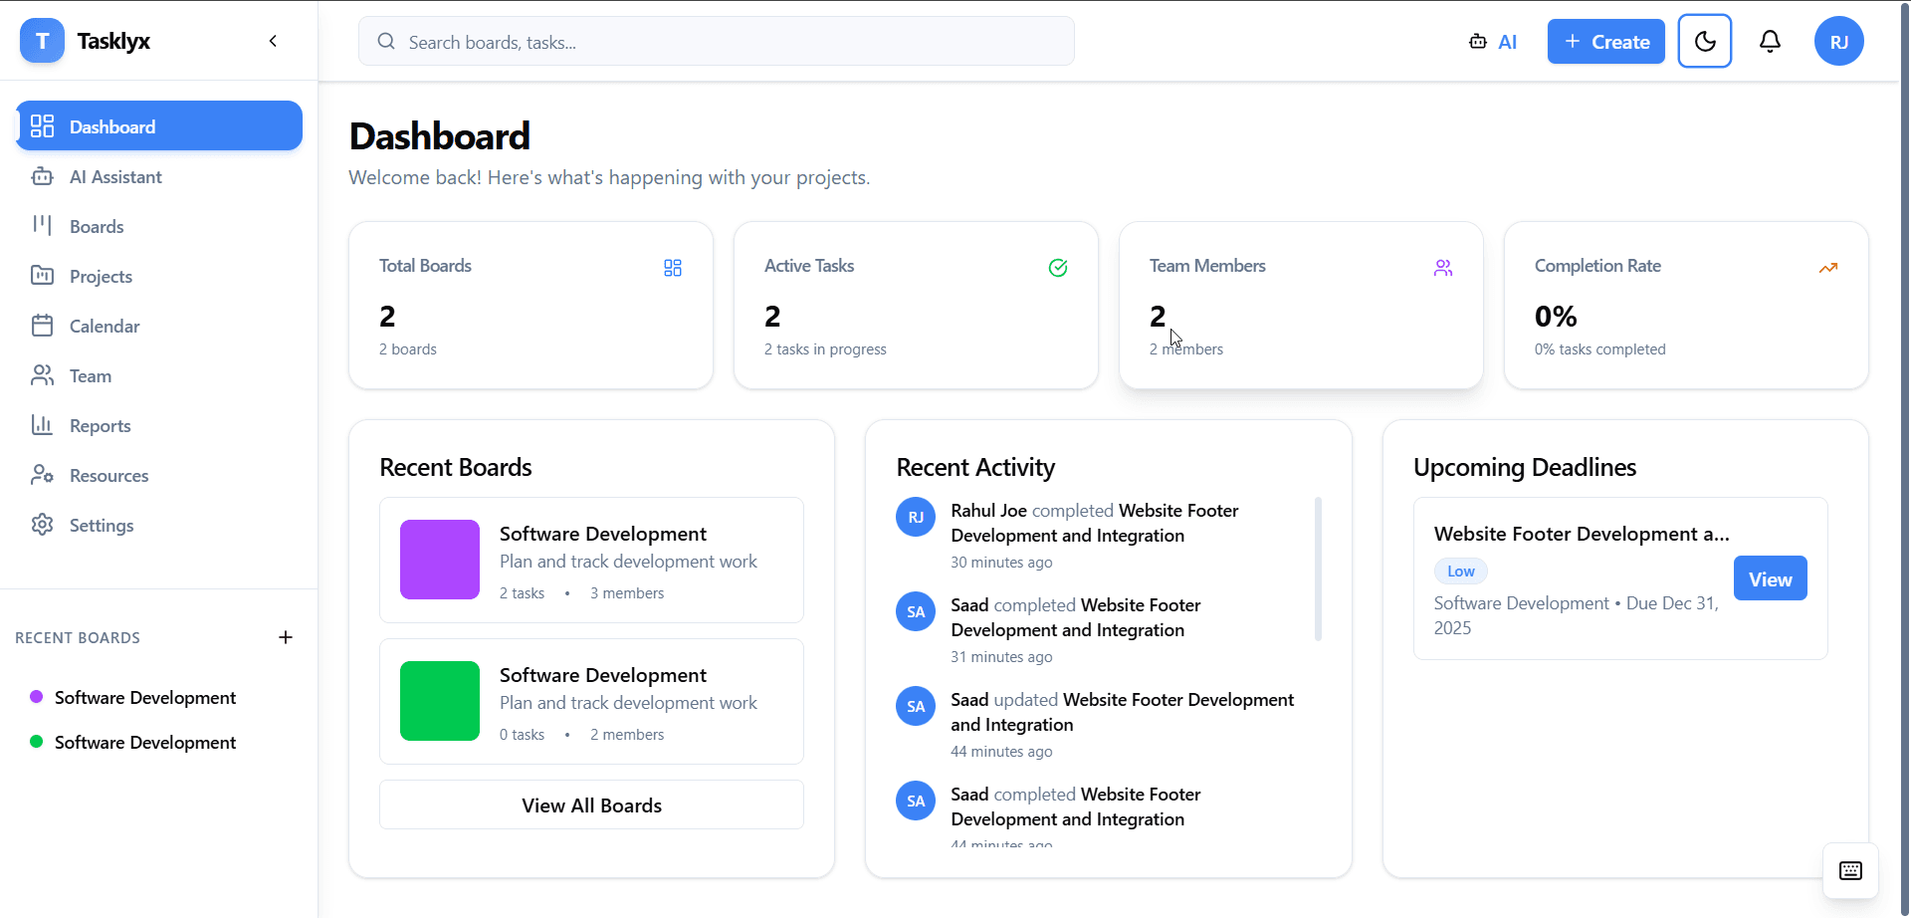This screenshot has width=1911, height=918.
Task: Select the Completion Rate stat card
Action: (x=1686, y=306)
